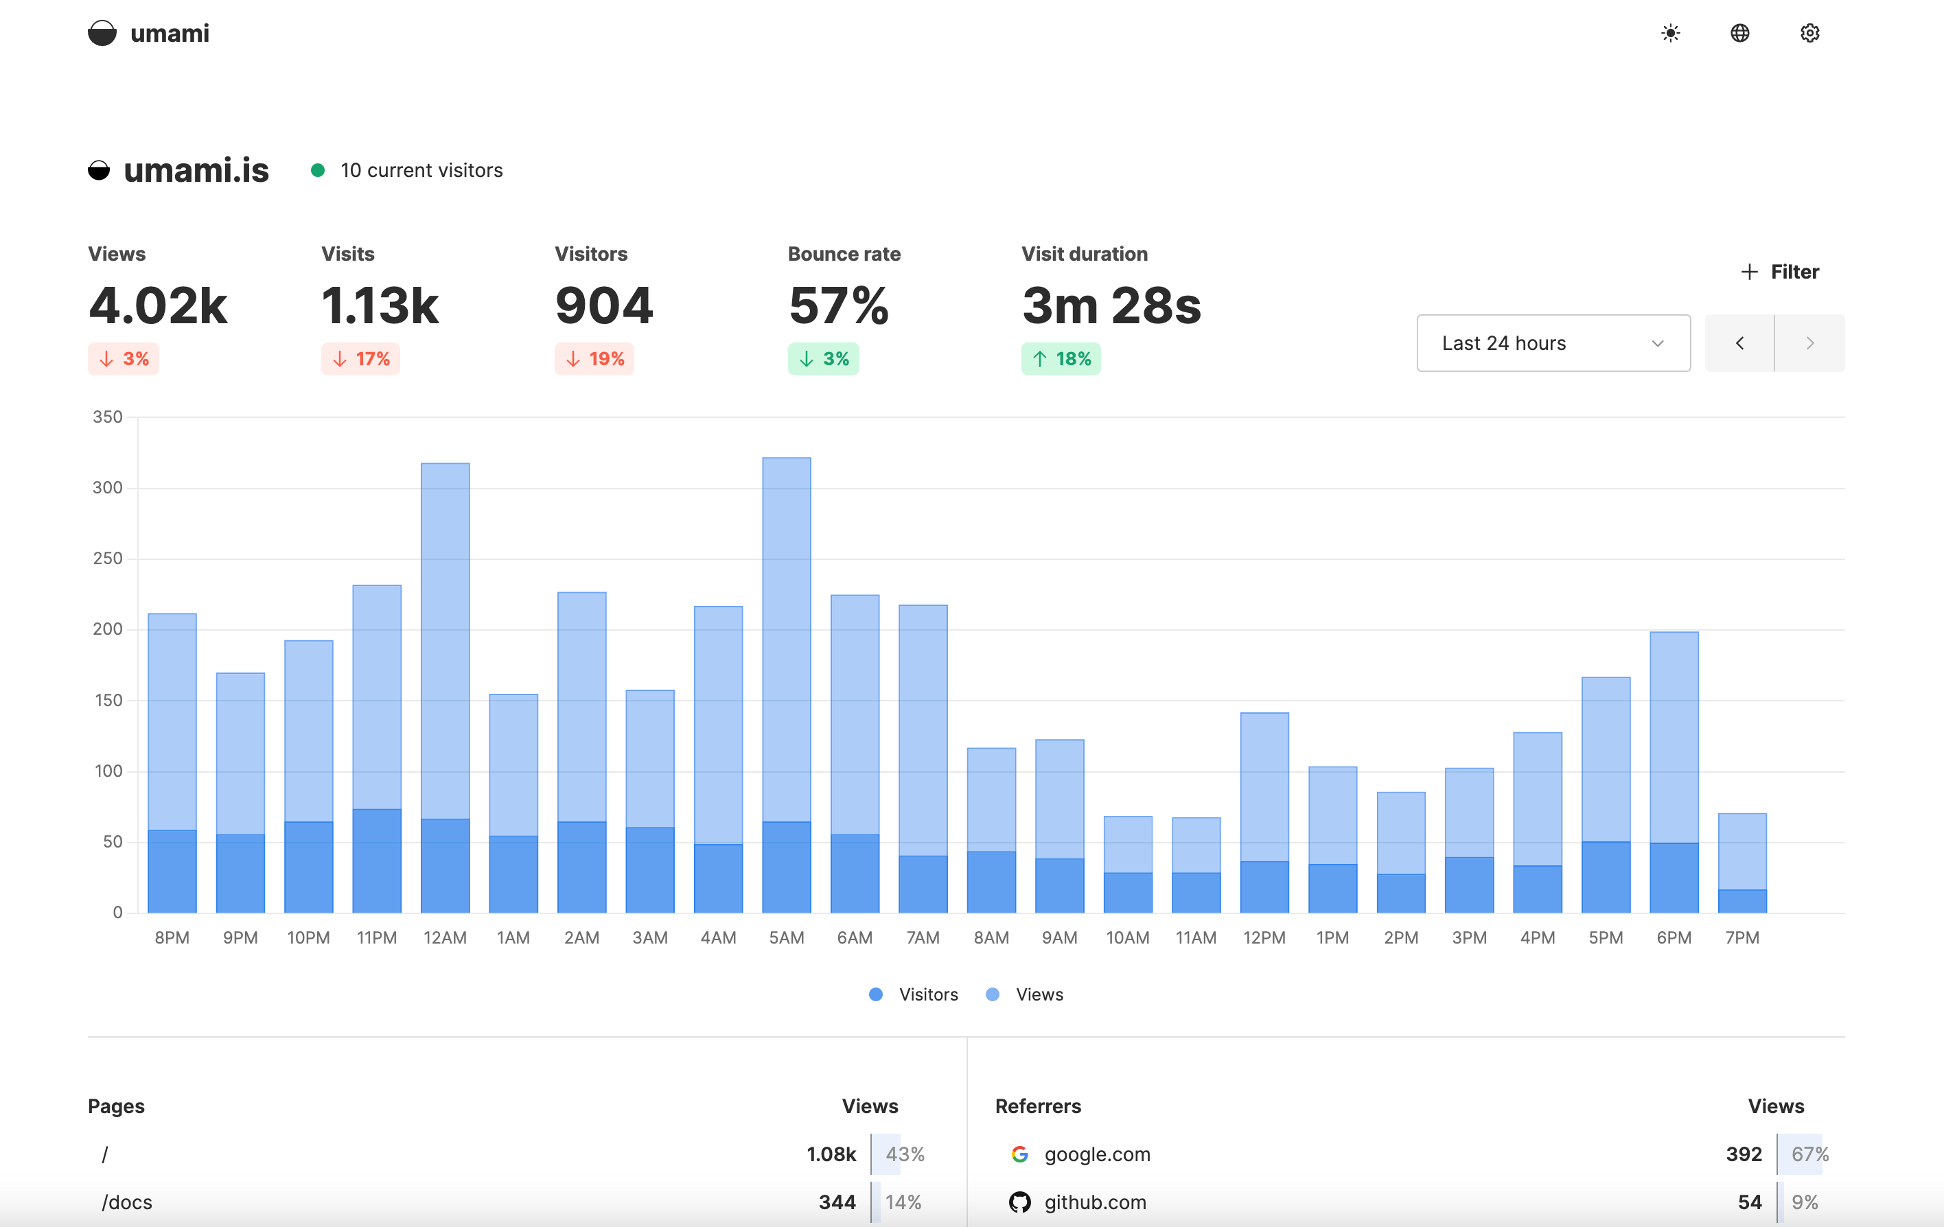Viewport: 1944px width, 1227px height.
Task: Click the 5AM bar in chart
Action: 787,686
